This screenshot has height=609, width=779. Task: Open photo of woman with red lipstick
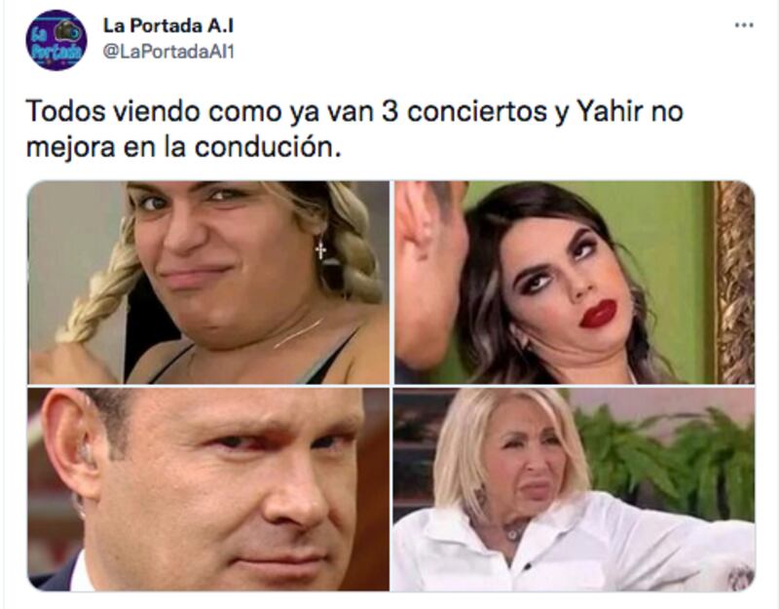tap(575, 283)
